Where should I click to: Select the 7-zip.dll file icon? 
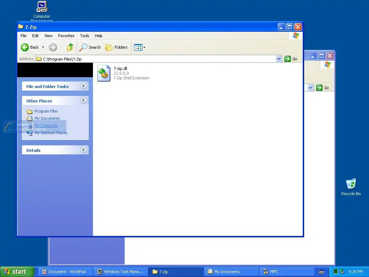(104, 73)
